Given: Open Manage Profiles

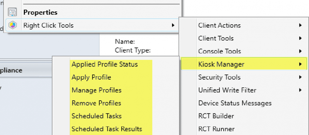Looking at the screenshot, I should 97,90.
